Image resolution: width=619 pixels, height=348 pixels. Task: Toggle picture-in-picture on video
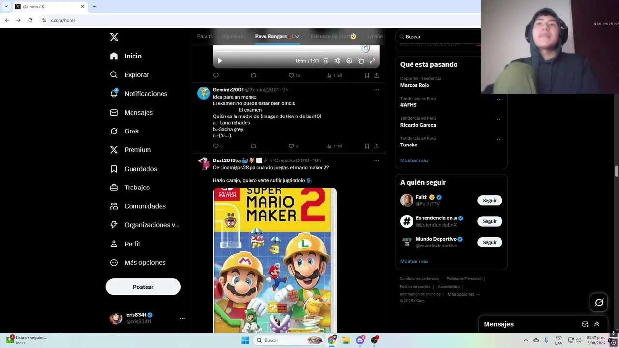point(361,61)
